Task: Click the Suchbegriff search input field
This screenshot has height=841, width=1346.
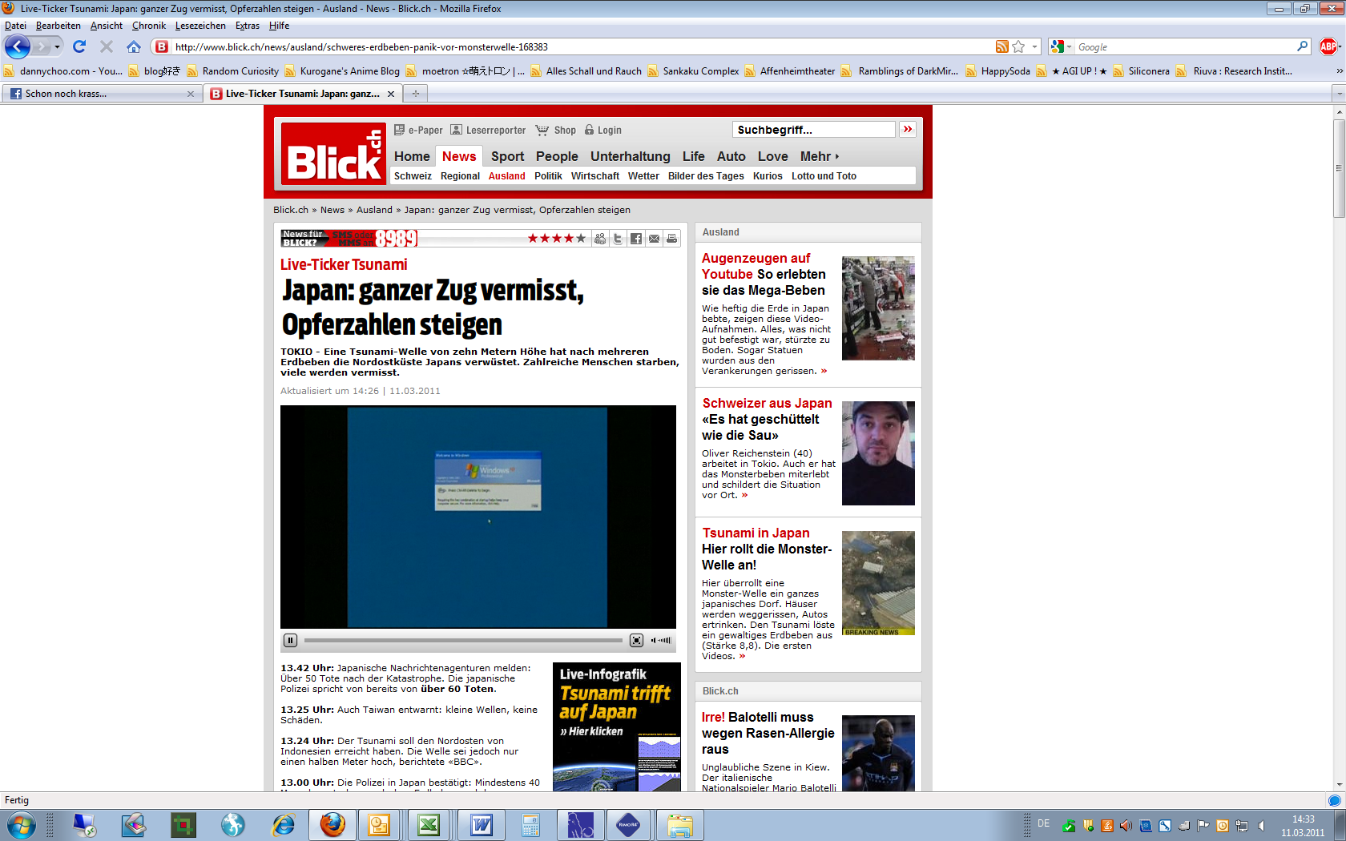Action: (x=813, y=129)
